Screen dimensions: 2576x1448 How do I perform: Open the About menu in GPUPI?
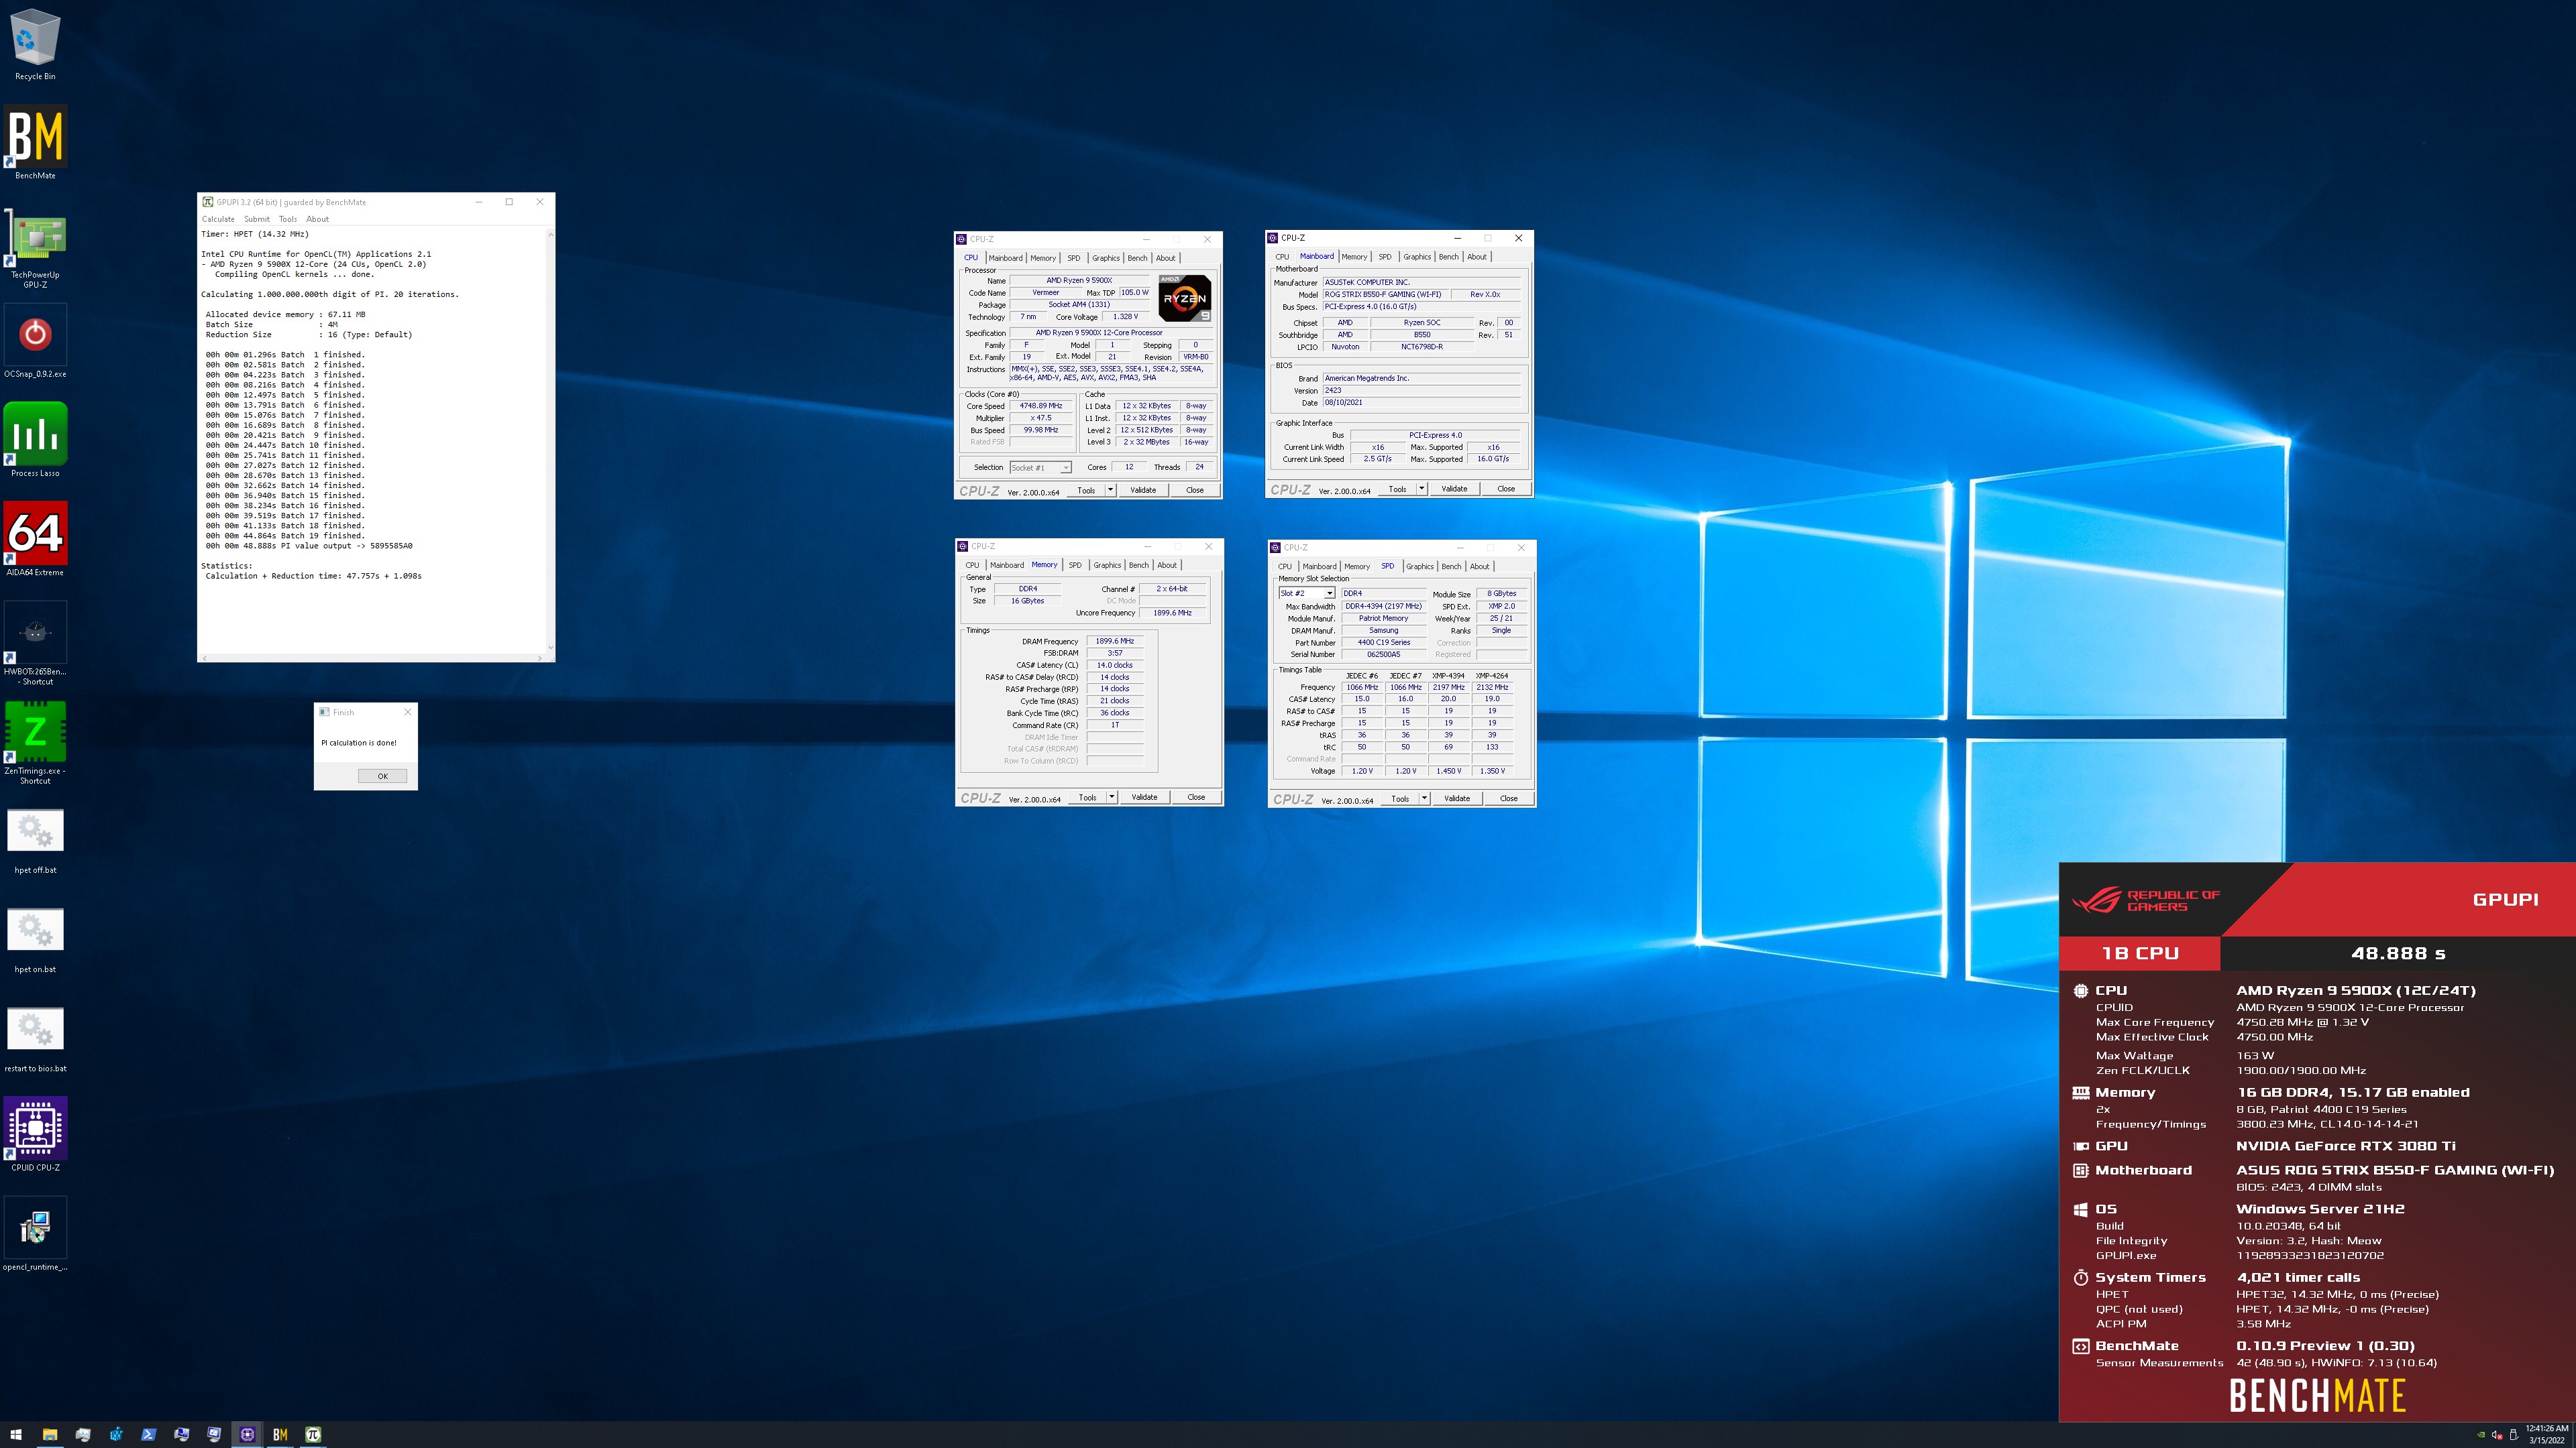pos(317,219)
